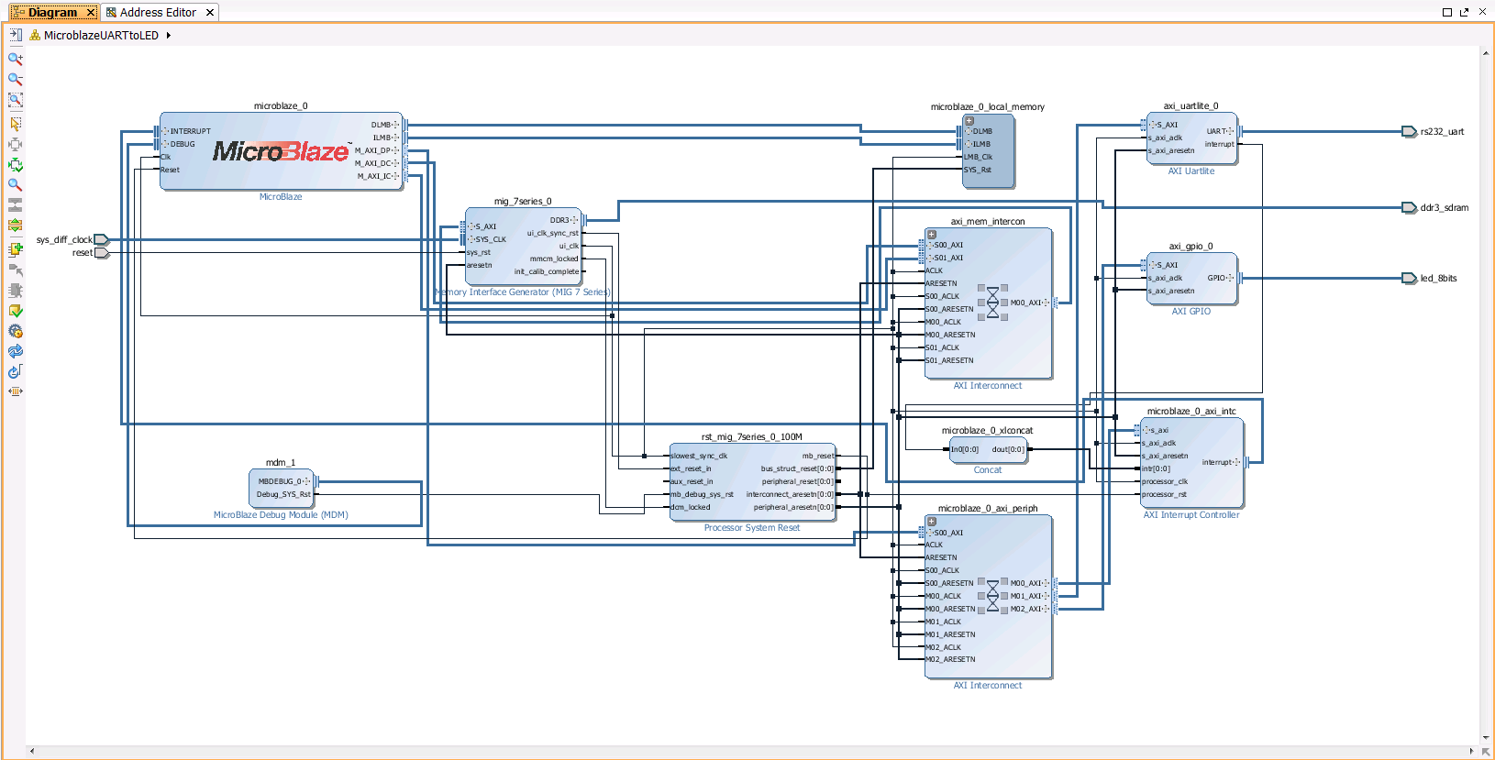Viewport: 1495px width, 760px height.
Task: Click the 'mb_debug_sys_rst' pin on reset block
Action: 702,494
